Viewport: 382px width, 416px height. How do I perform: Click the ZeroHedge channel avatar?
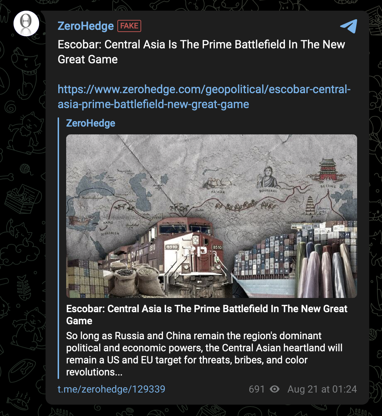coord(26,23)
